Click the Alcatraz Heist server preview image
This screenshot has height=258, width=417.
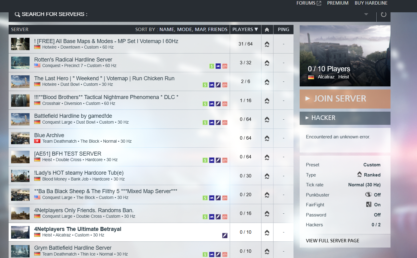[x=345, y=56]
